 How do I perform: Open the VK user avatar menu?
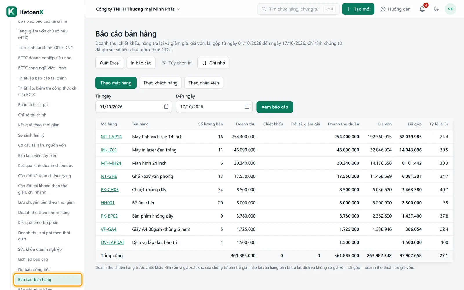(450, 9)
